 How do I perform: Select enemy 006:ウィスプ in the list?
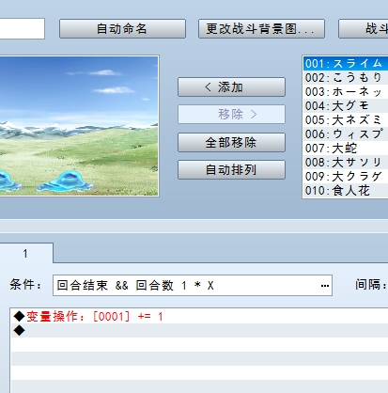tap(346, 134)
